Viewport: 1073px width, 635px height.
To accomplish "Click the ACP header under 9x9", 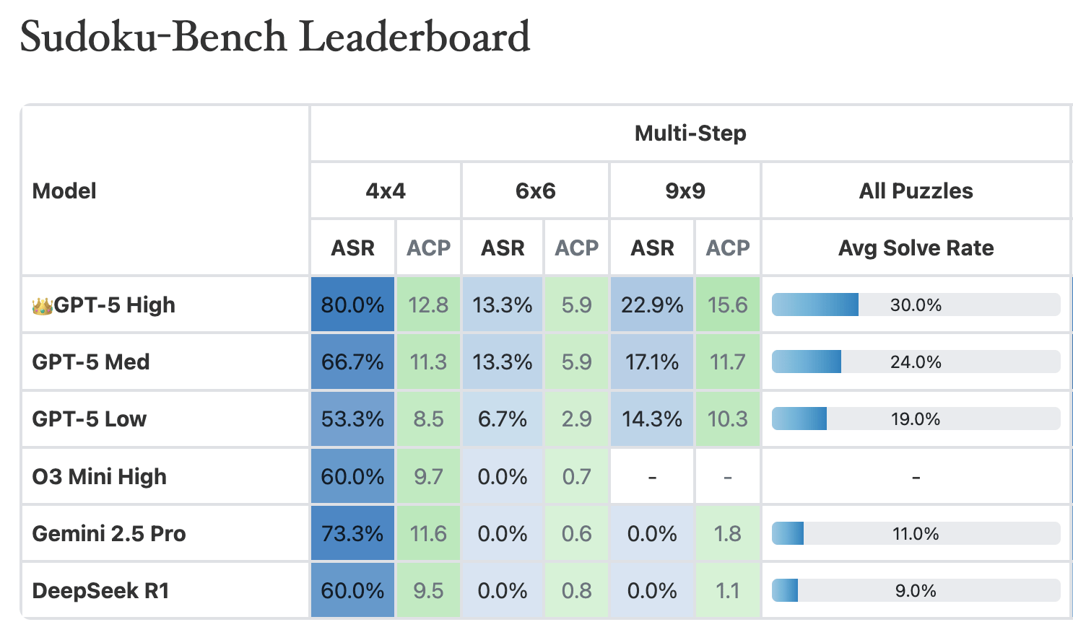I will (x=727, y=248).
